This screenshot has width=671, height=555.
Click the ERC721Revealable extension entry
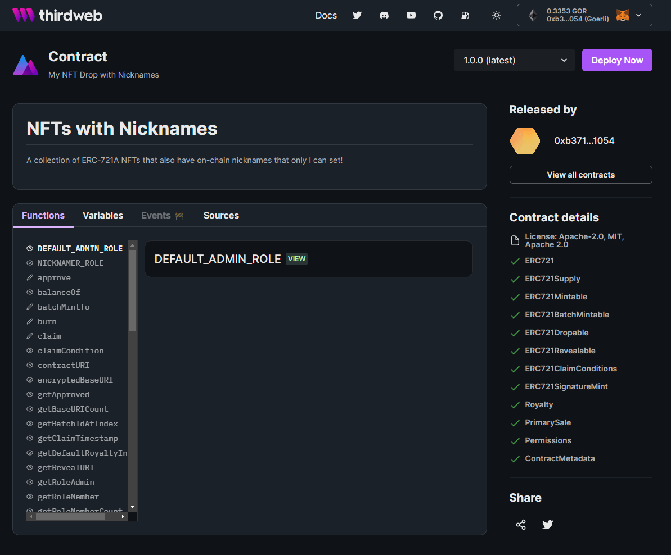point(553,351)
